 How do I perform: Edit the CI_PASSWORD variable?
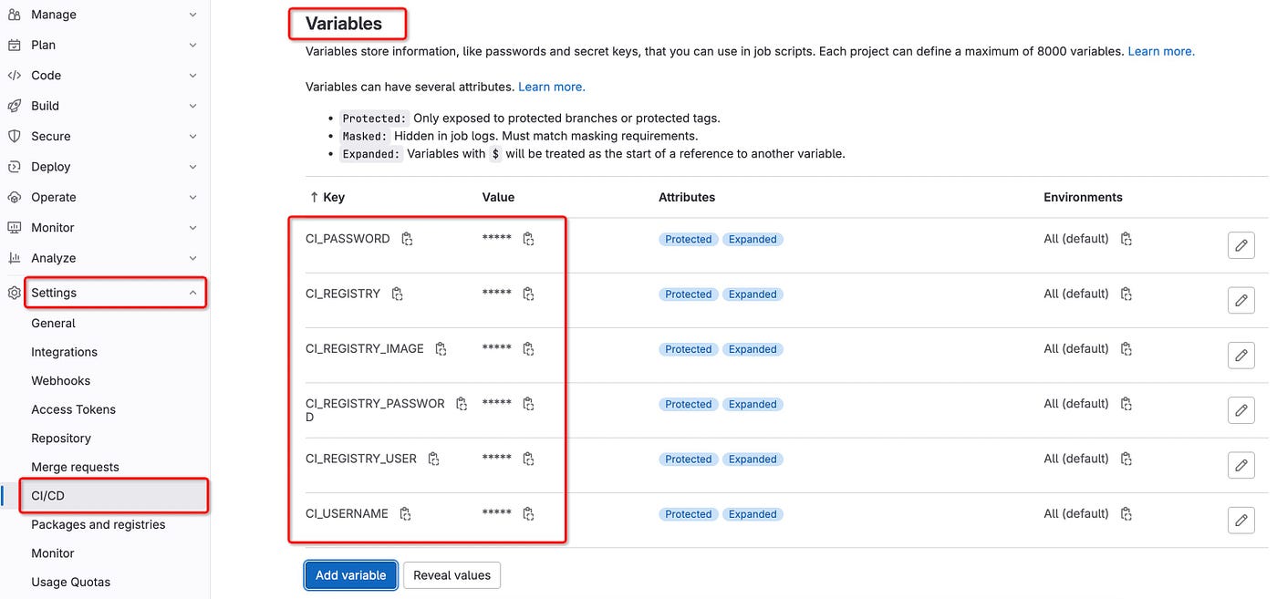1241,246
